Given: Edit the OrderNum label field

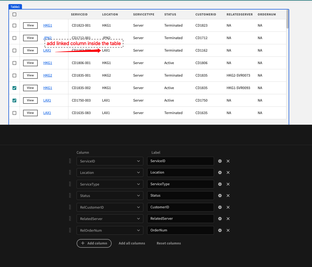Looking at the screenshot, I should [181, 230].
